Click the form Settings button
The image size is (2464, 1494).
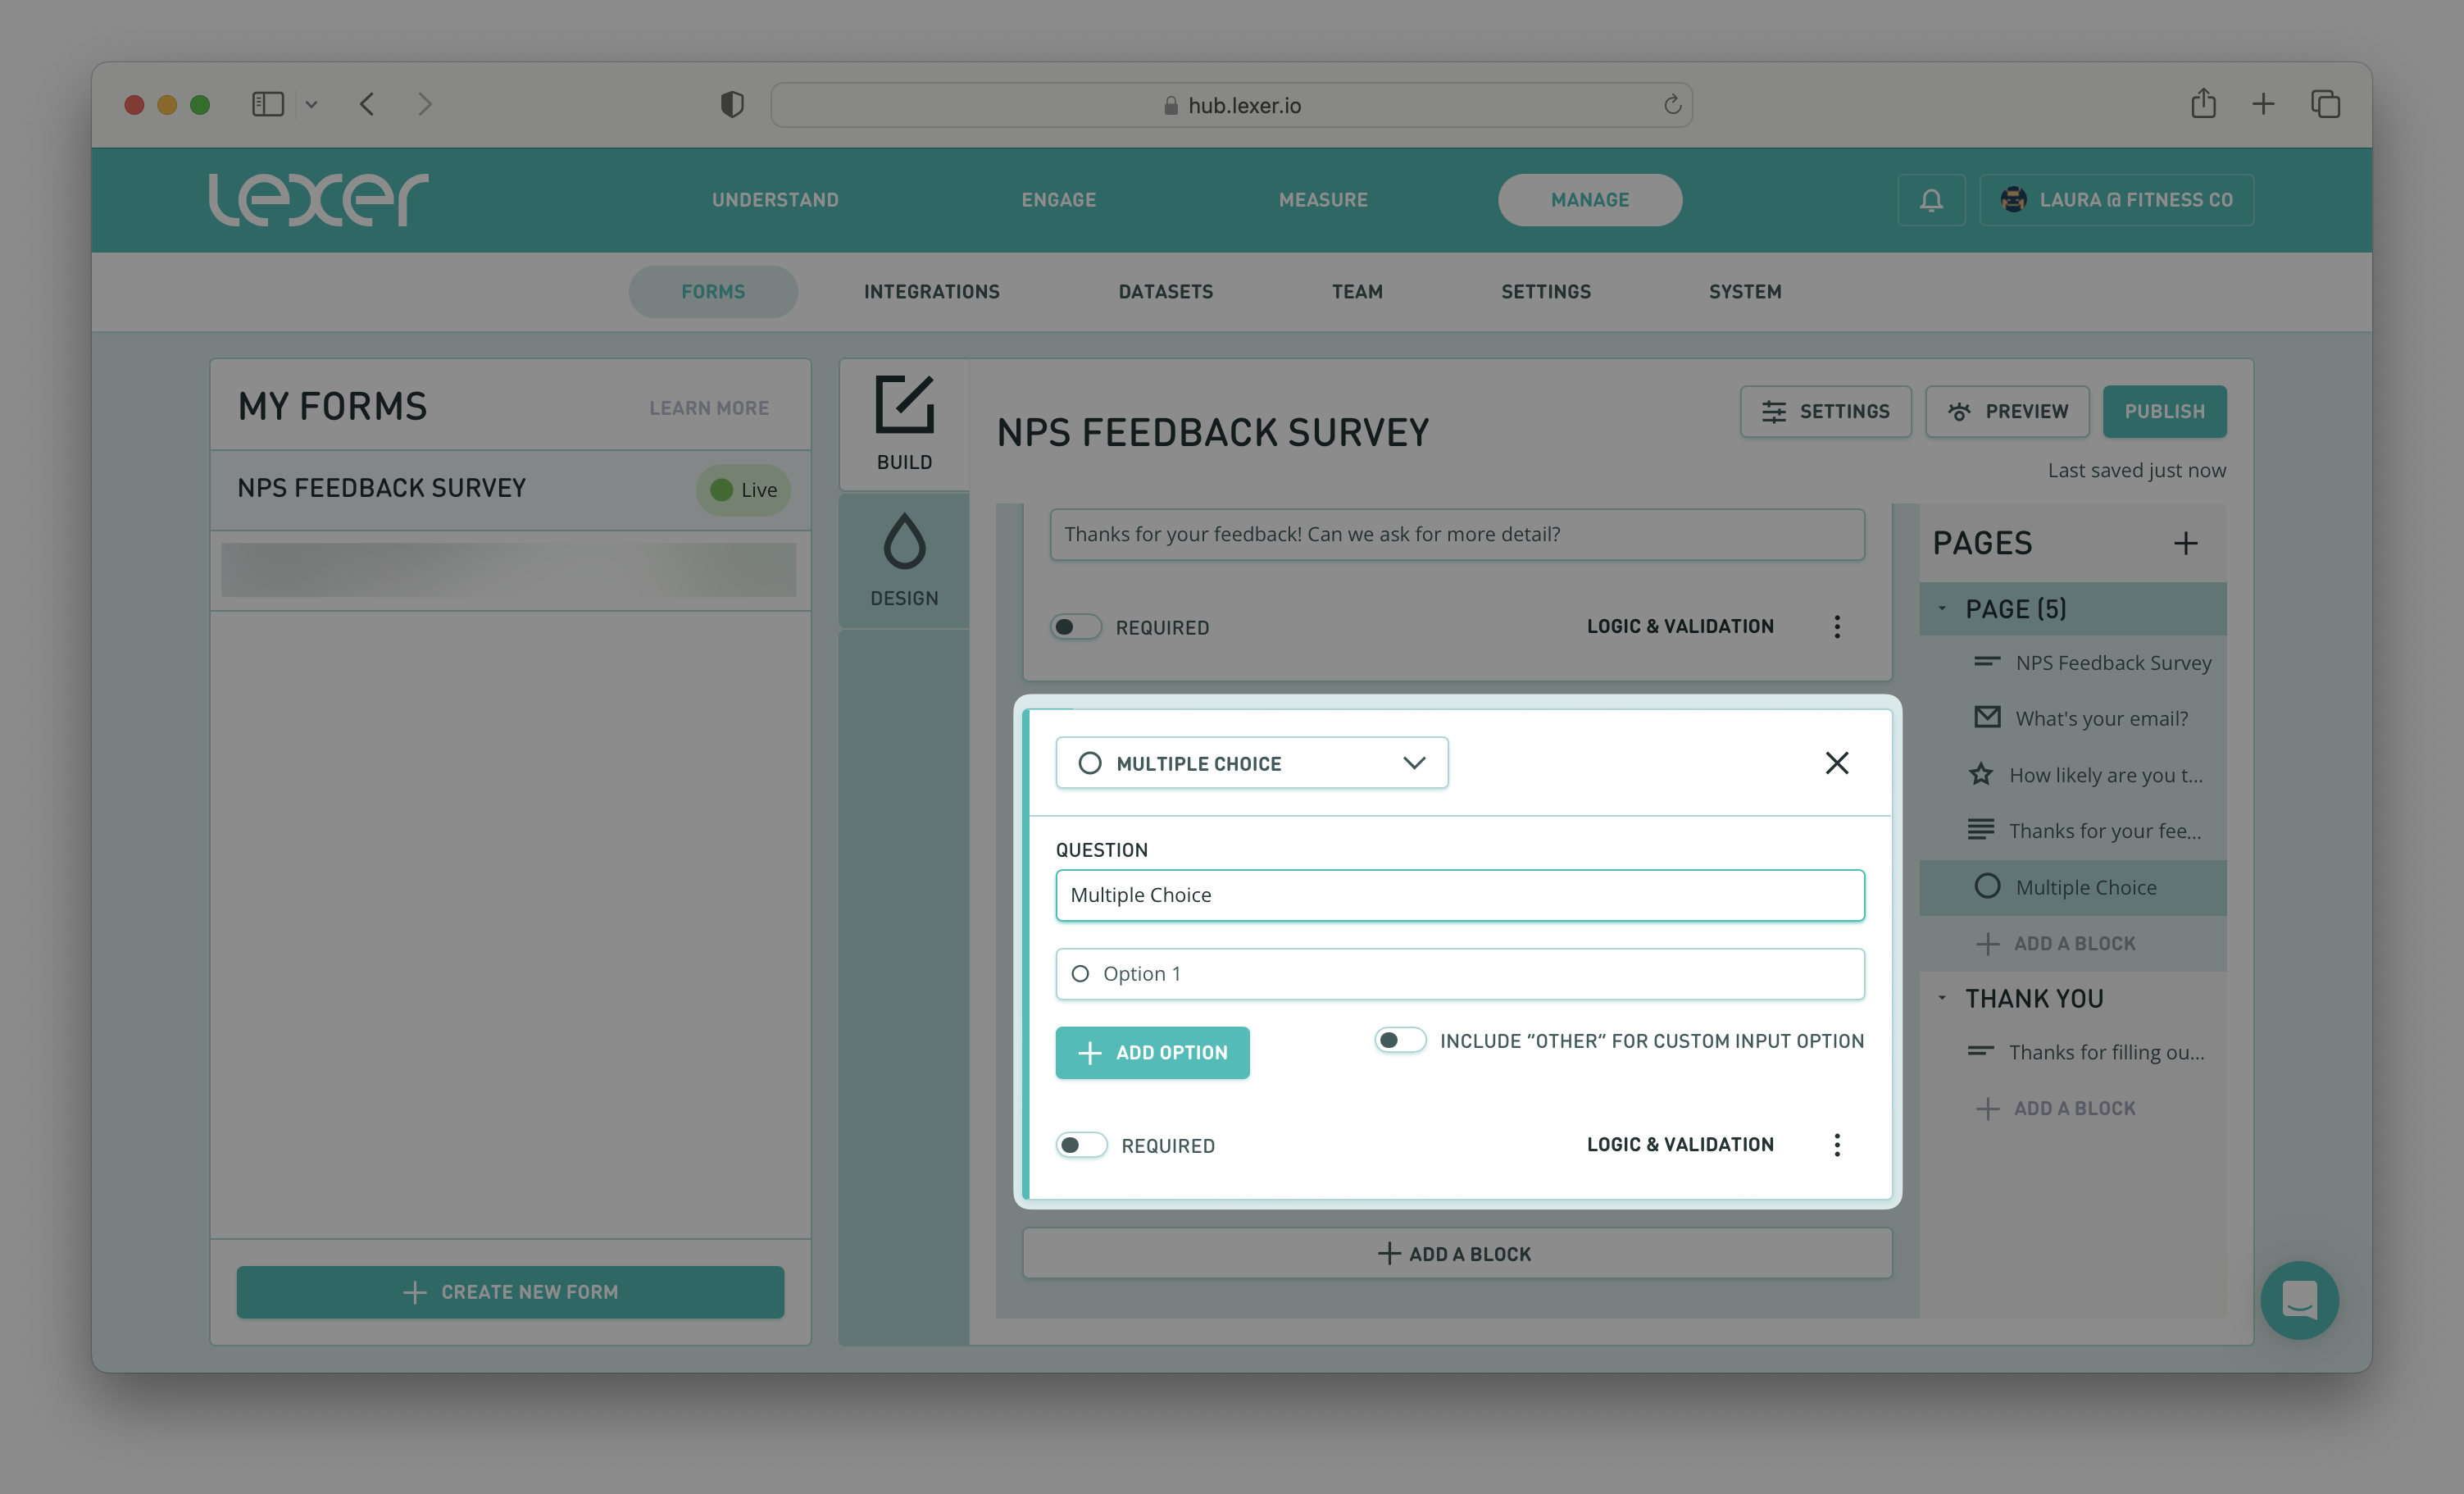[1825, 412]
